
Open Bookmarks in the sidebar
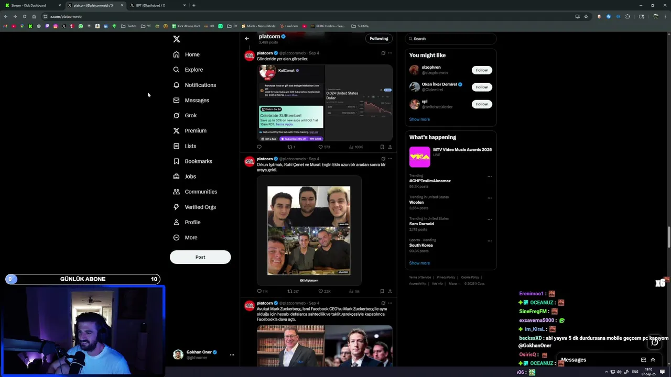coord(192,161)
